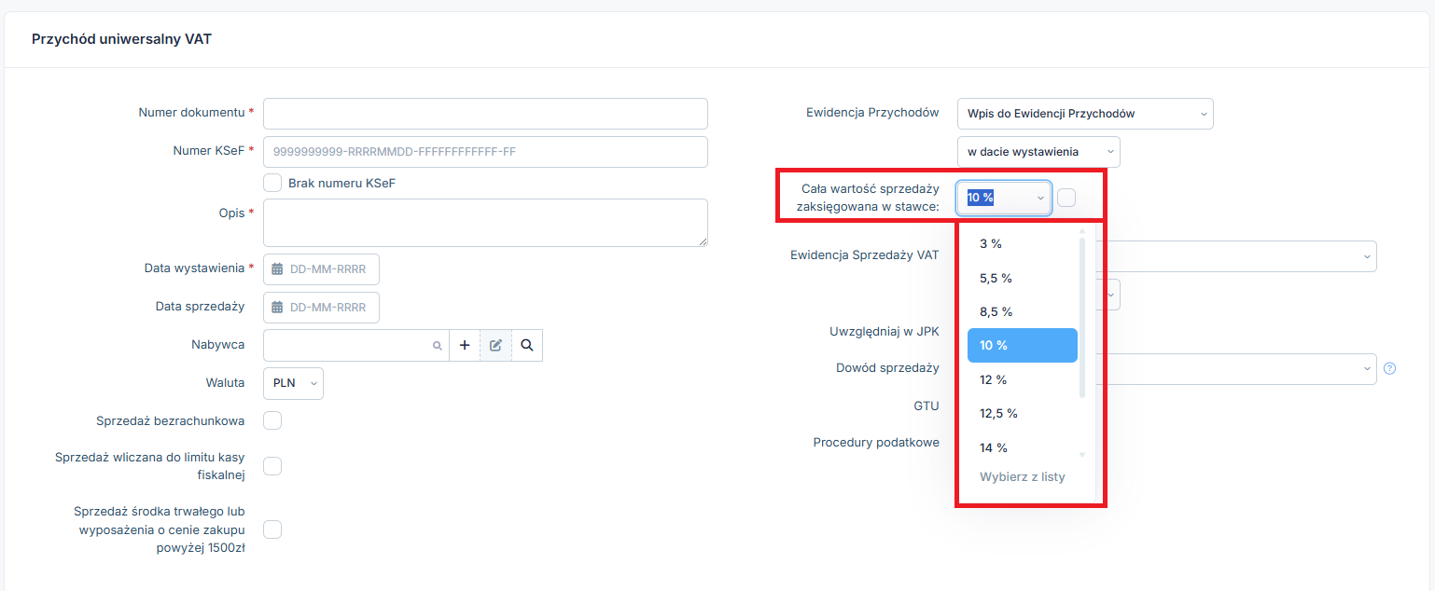
Task: Click the help question mark icon beside Dowód sprzedaży
Action: pyautogui.click(x=1389, y=368)
